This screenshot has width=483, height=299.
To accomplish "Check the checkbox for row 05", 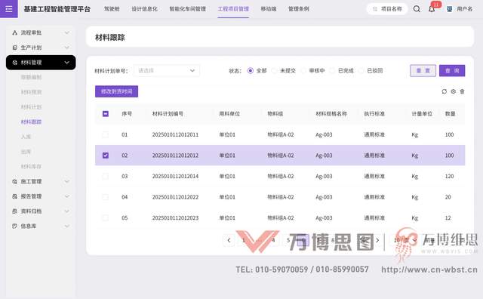I will (x=106, y=218).
